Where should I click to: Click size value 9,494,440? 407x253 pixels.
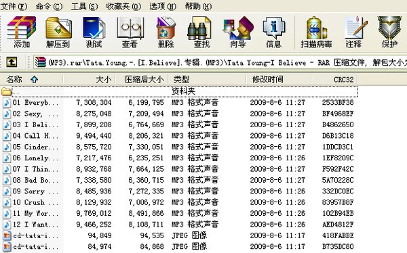point(94,136)
